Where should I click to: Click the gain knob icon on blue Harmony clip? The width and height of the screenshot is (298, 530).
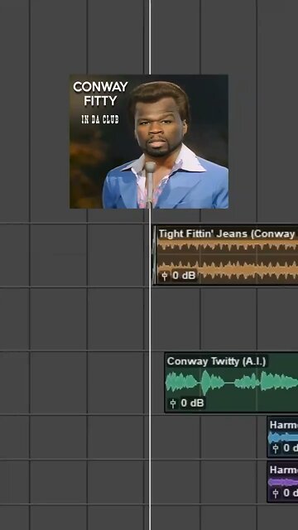(x=276, y=448)
